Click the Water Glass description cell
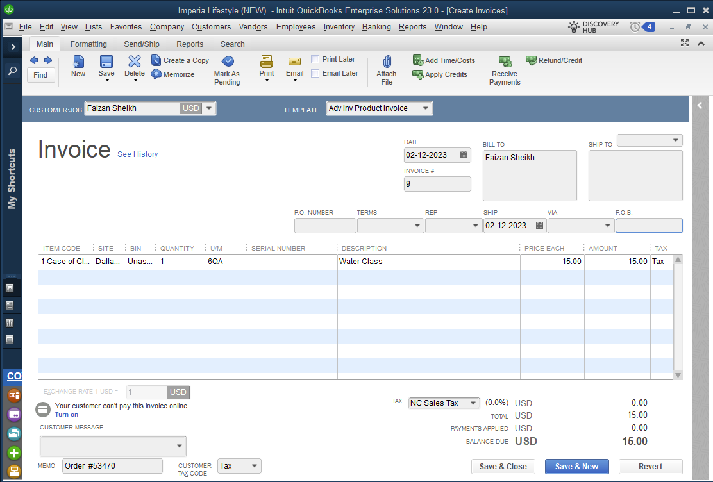This screenshot has width=713, height=482. click(429, 262)
